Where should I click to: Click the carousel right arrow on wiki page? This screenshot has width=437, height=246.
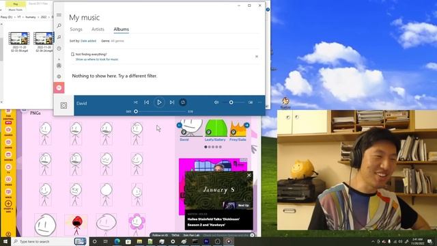pos(246,125)
